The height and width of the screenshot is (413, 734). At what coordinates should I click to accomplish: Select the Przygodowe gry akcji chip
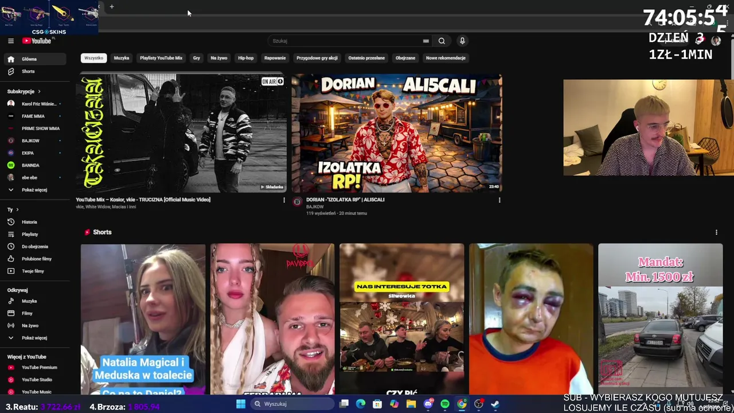[x=317, y=58]
